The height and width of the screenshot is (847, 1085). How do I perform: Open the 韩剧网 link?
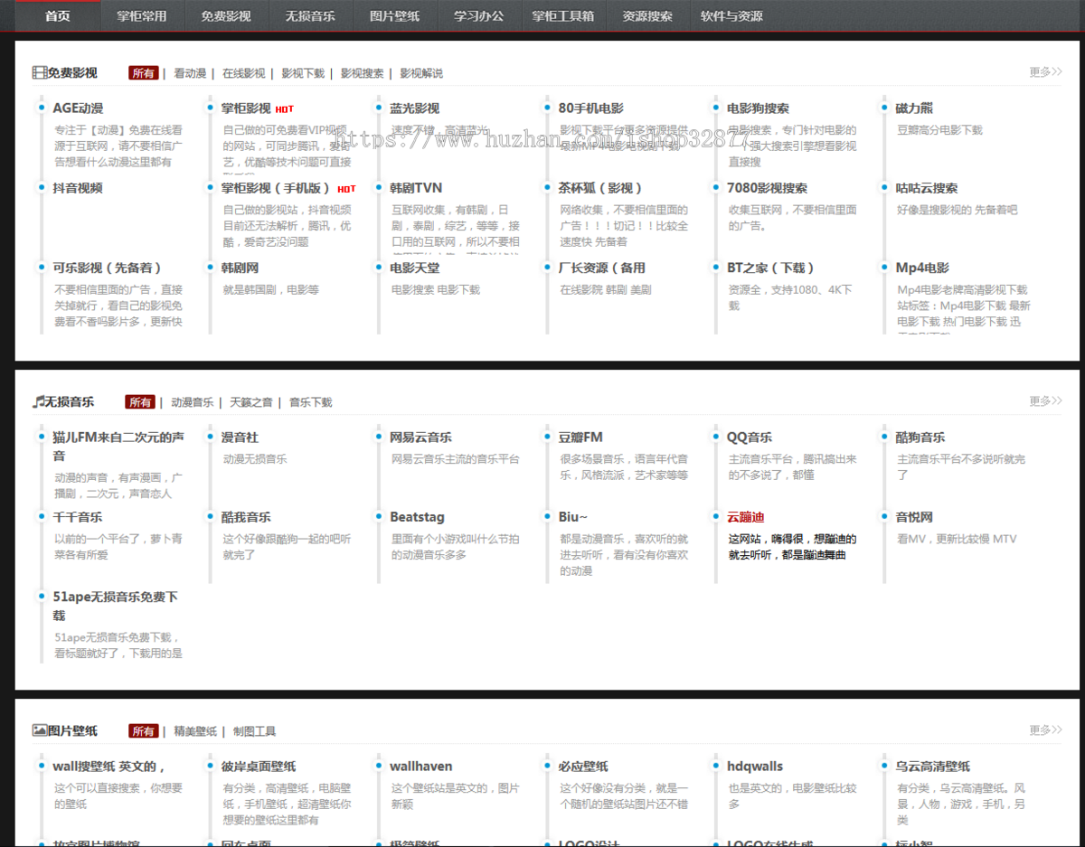tap(240, 268)
